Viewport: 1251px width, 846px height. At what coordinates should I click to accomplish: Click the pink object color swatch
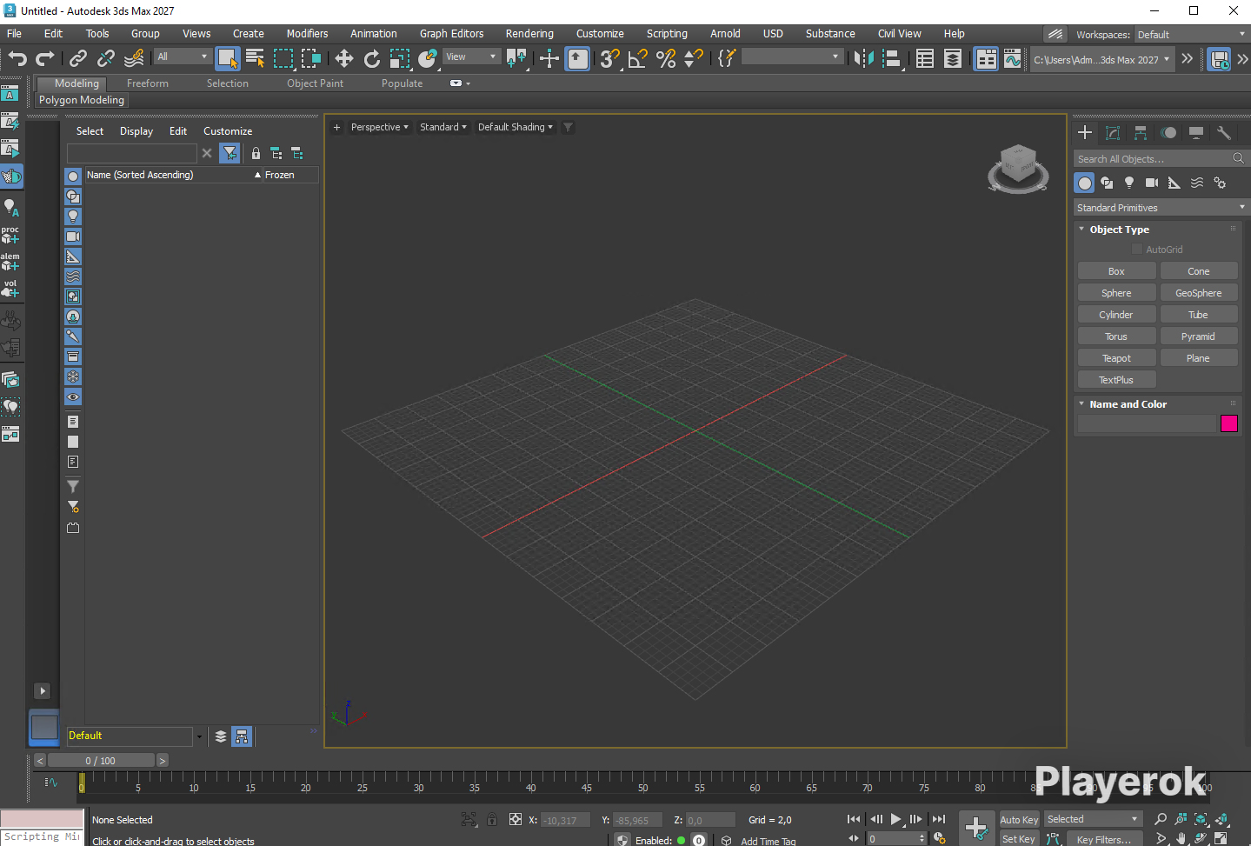point(1229,423)
